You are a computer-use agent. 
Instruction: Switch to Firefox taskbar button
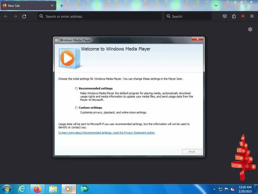pos(38,189)
